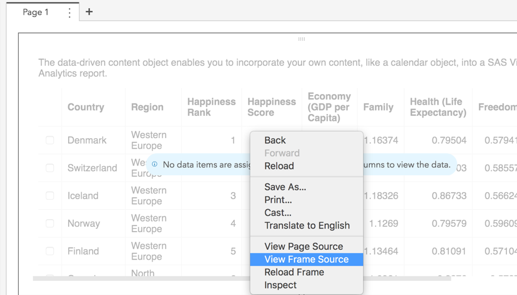Screen dimensions: 517x295
Task: Click Save As... in the context menu
Action: click(285, 187)
